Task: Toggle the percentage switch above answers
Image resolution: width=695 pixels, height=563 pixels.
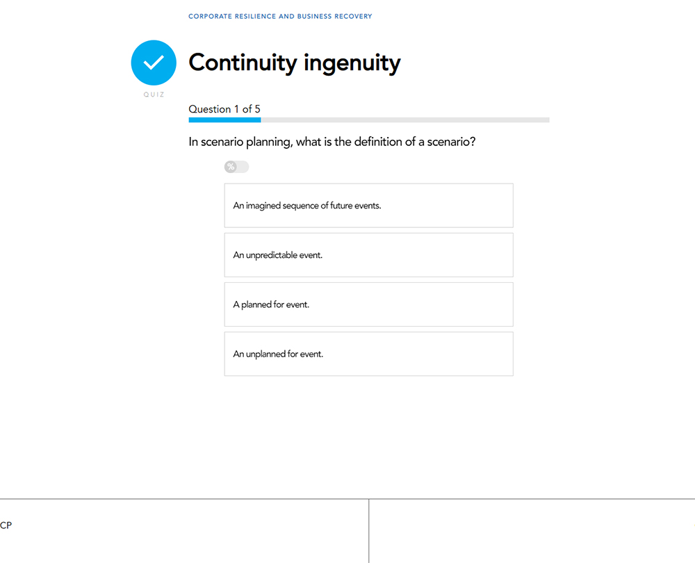Action: coord(236,167)
